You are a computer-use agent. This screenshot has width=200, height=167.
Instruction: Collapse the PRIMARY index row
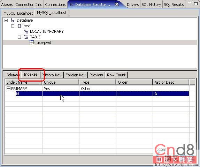point(8,88)
